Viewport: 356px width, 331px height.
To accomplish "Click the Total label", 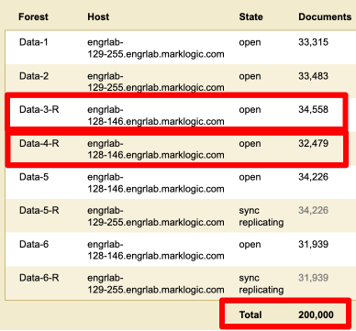I will (x=250, y=314).
